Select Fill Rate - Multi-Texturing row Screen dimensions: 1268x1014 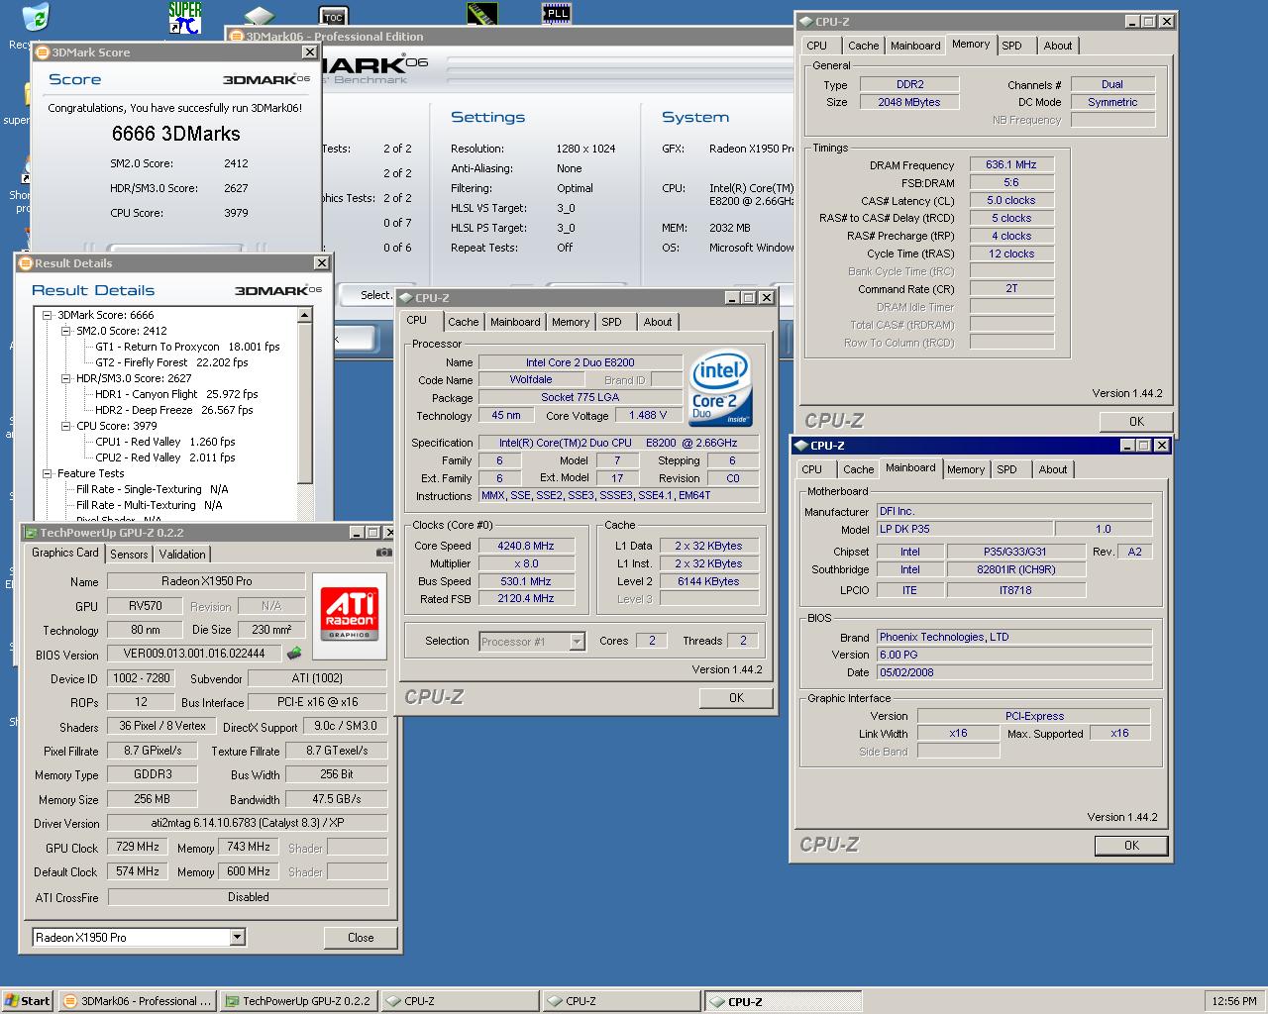pyautogui.click(x=150, y=505)
